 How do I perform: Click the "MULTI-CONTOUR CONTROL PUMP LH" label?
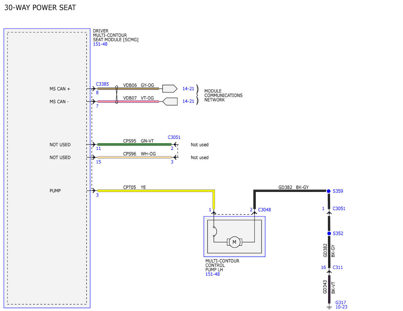222,265
